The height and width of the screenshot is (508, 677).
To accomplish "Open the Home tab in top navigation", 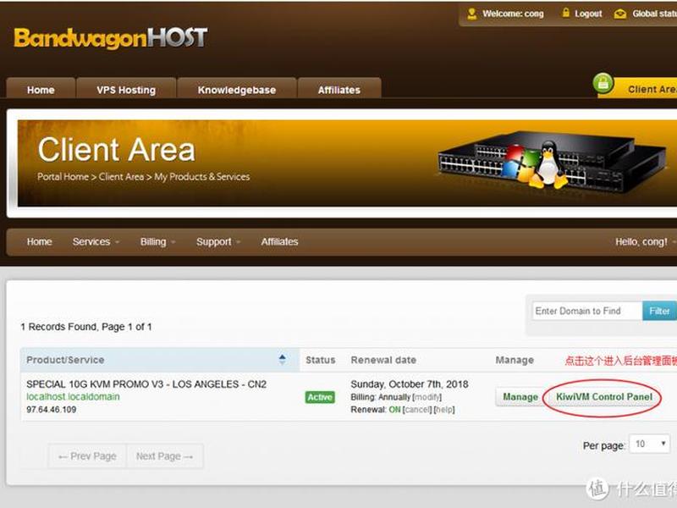I will click(x=41, y=89).
